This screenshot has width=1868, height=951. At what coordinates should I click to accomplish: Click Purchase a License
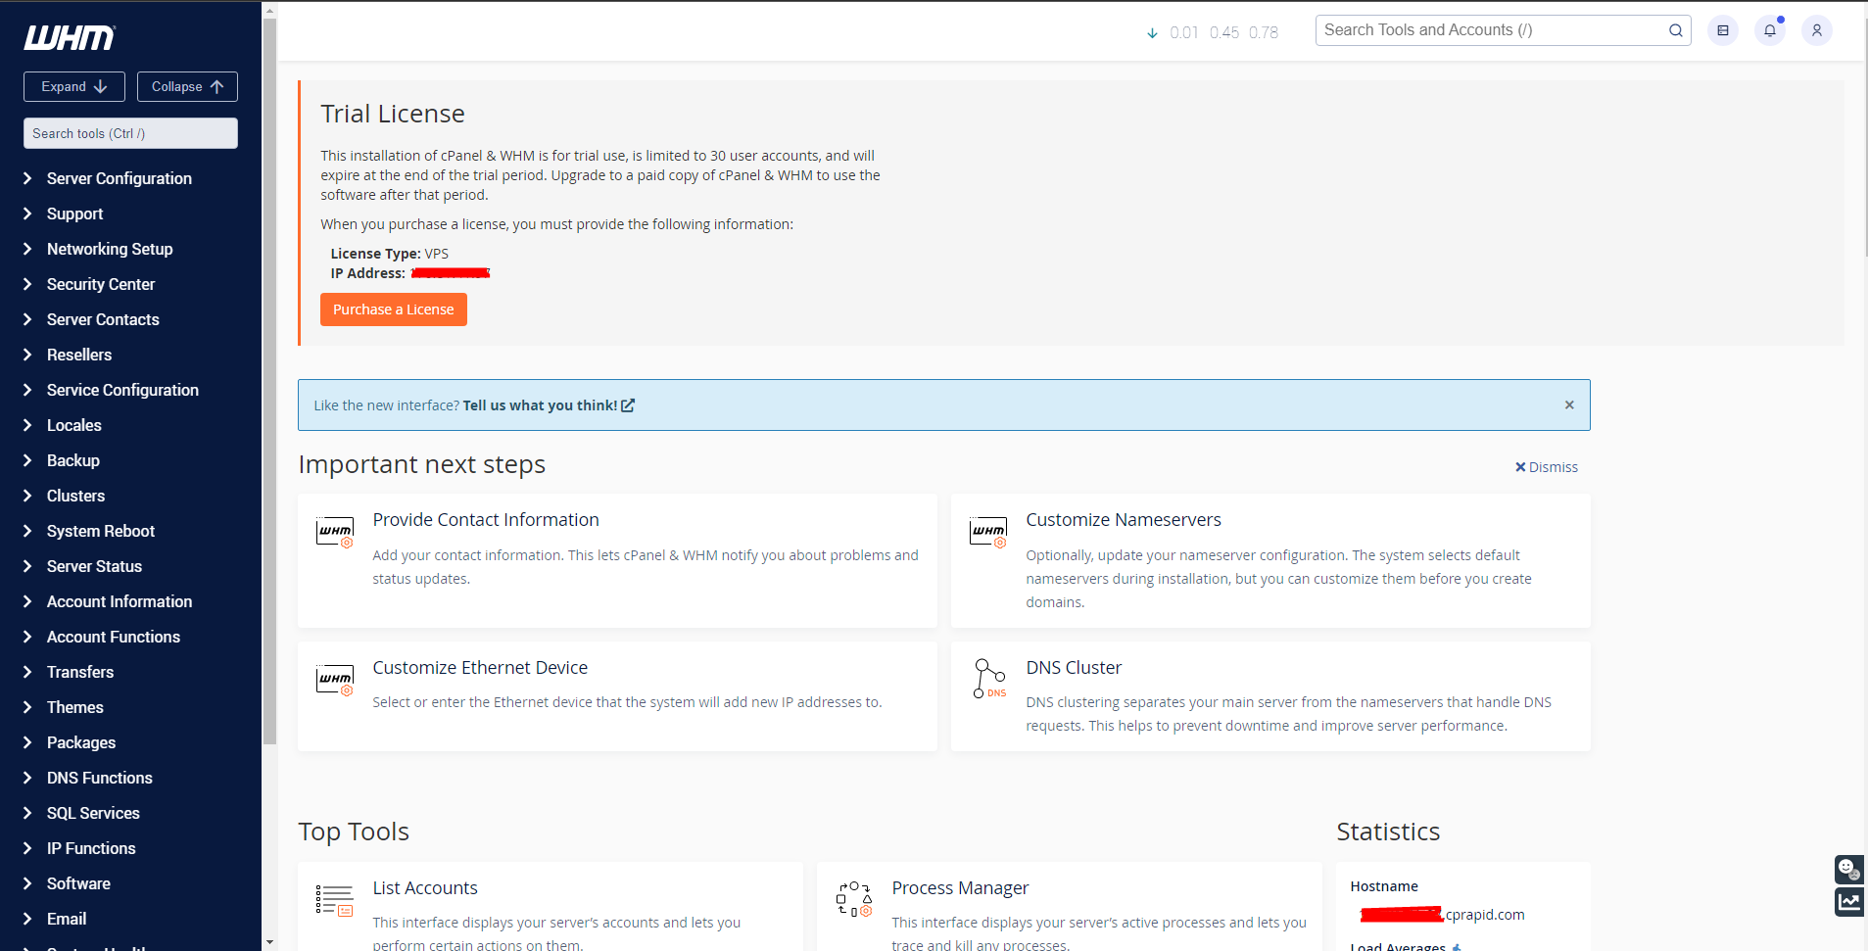pos(393,309)
